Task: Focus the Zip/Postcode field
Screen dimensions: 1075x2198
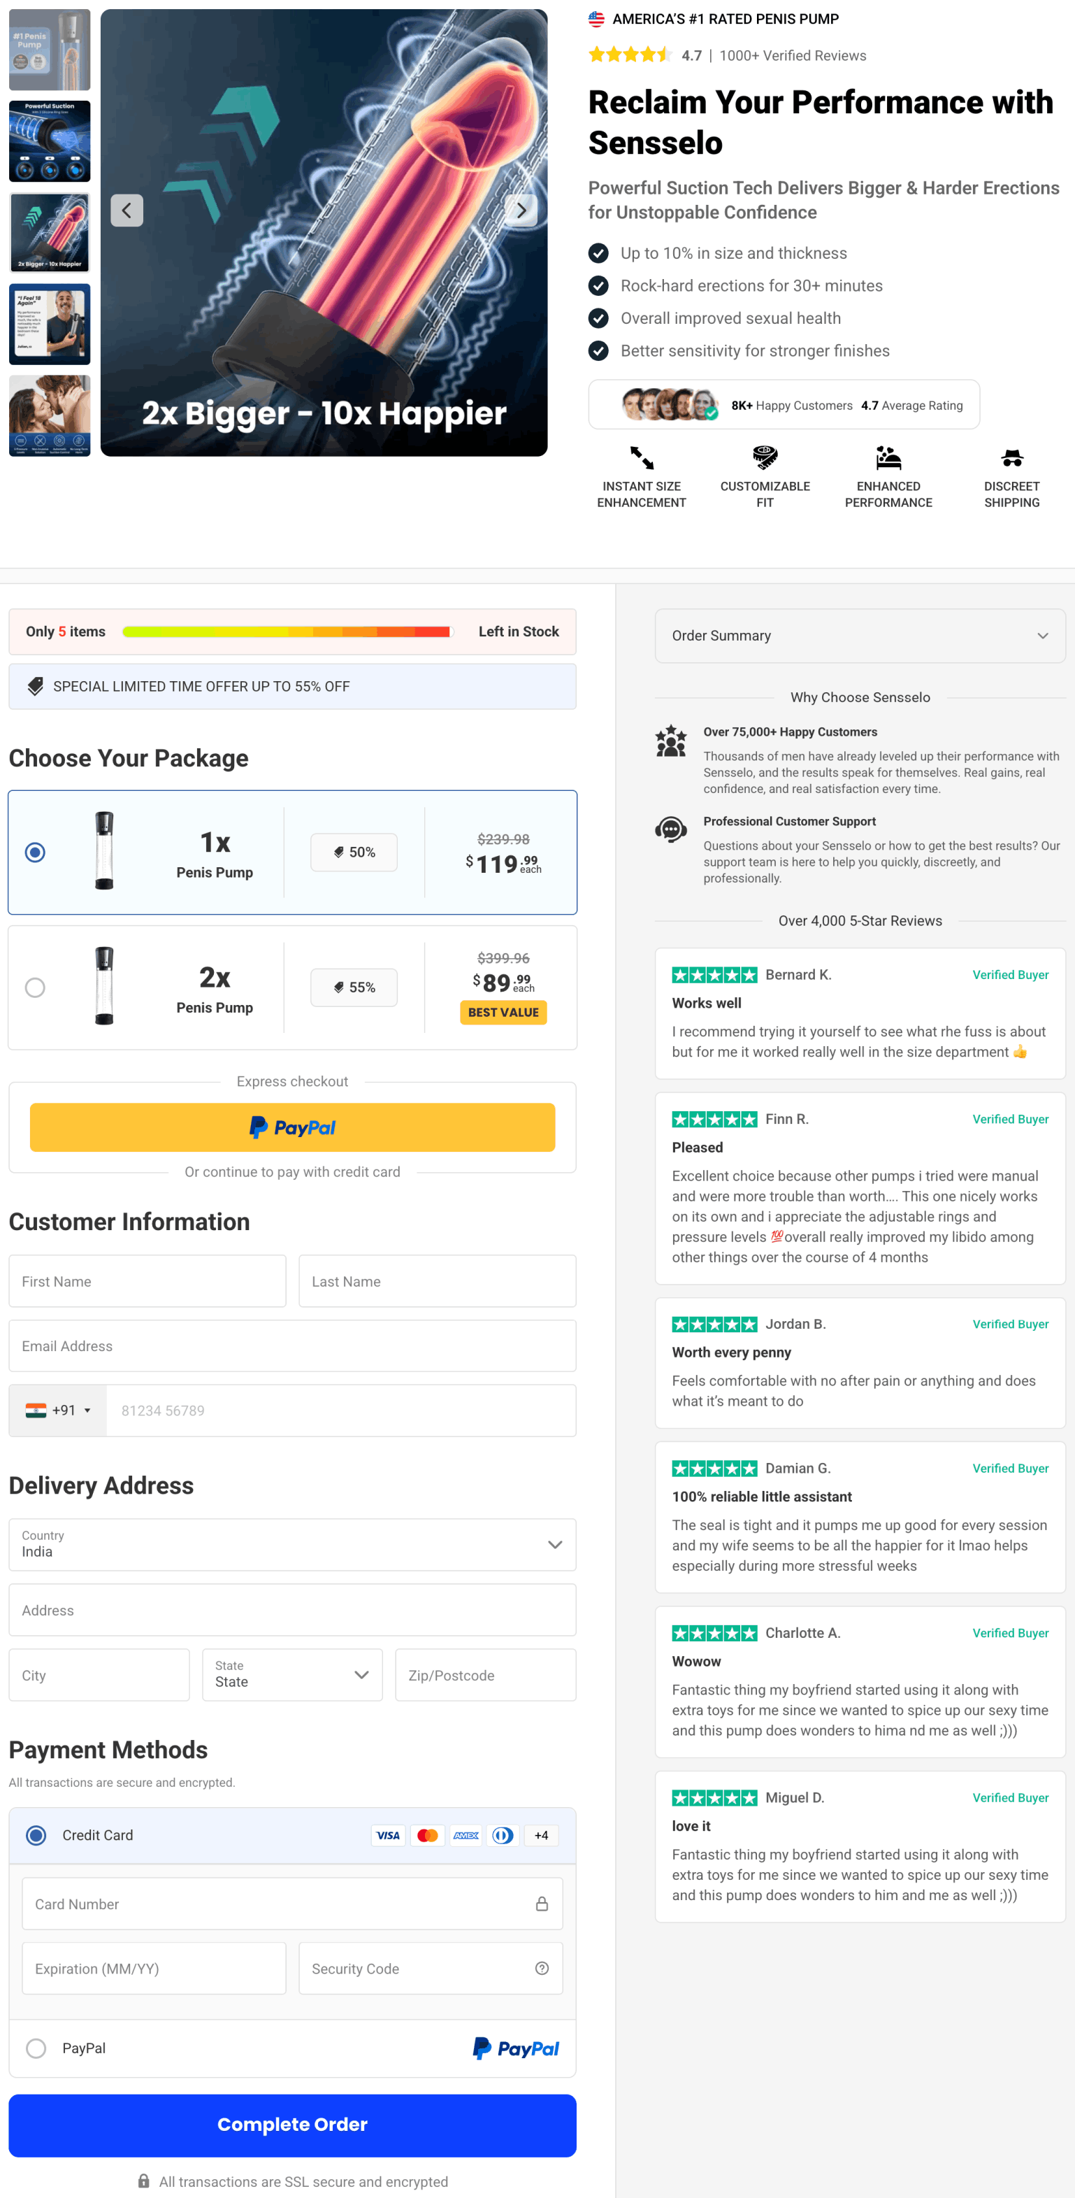Action: [486, 1675]
